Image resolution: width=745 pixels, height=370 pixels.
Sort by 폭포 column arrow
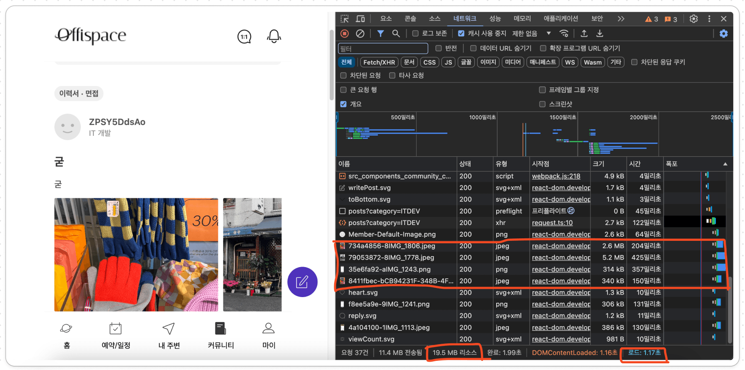point(725,164)
